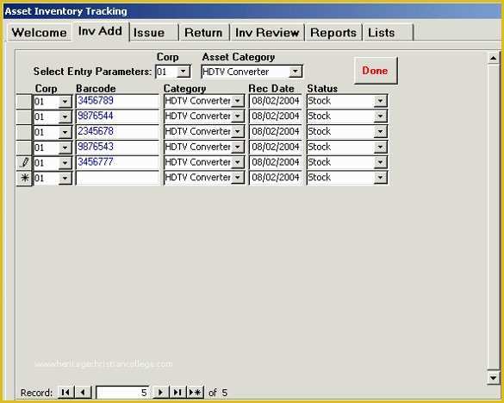The image size is (504, 403).
Task: Open Corp entry parameter dropdown
Action: 184,72
